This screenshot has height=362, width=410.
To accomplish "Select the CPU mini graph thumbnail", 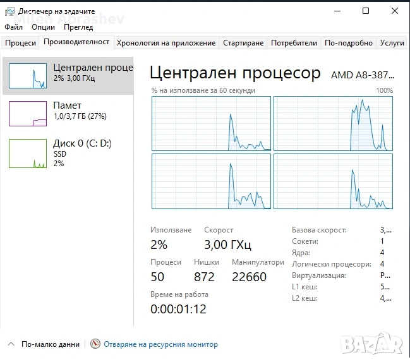I will pos(28,76).
